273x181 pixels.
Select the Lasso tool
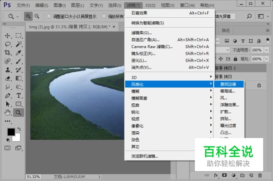click(7, 44)
